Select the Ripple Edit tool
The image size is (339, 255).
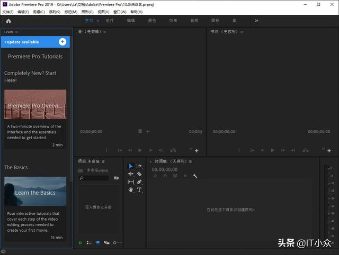pyautogui.click(x=131, y=174)
